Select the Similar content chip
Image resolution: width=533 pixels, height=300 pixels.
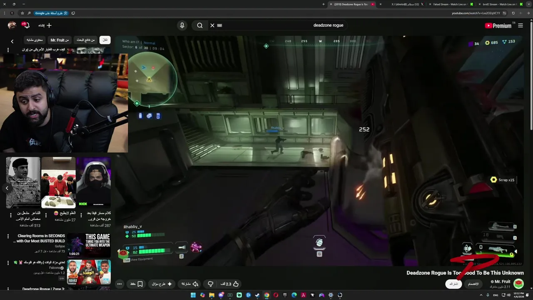point(35,40)
